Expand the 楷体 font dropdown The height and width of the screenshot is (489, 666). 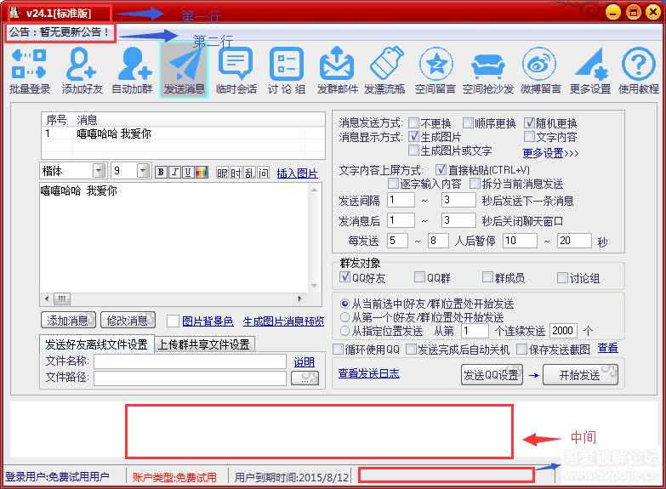99,172
